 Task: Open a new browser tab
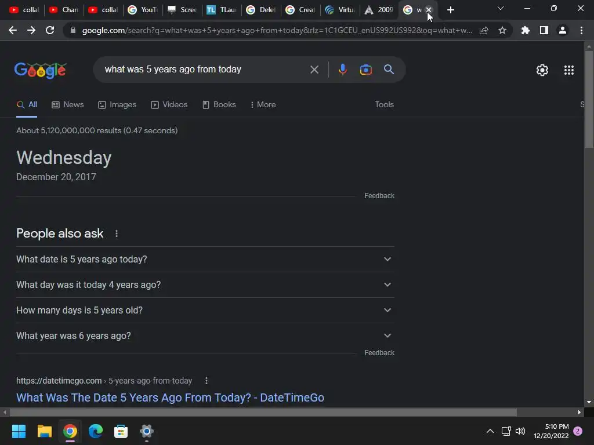(x=450, y=10)
